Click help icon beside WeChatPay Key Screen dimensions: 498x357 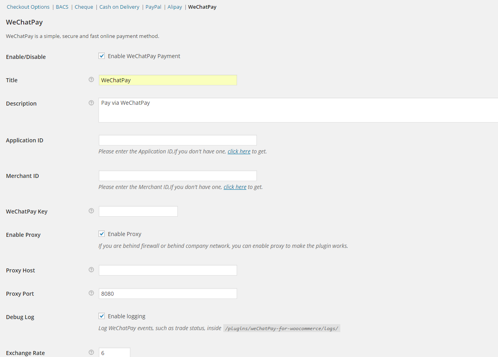click(91, 211)
